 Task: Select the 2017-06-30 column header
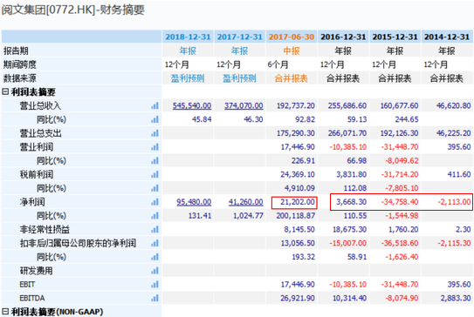click(292, 37)
